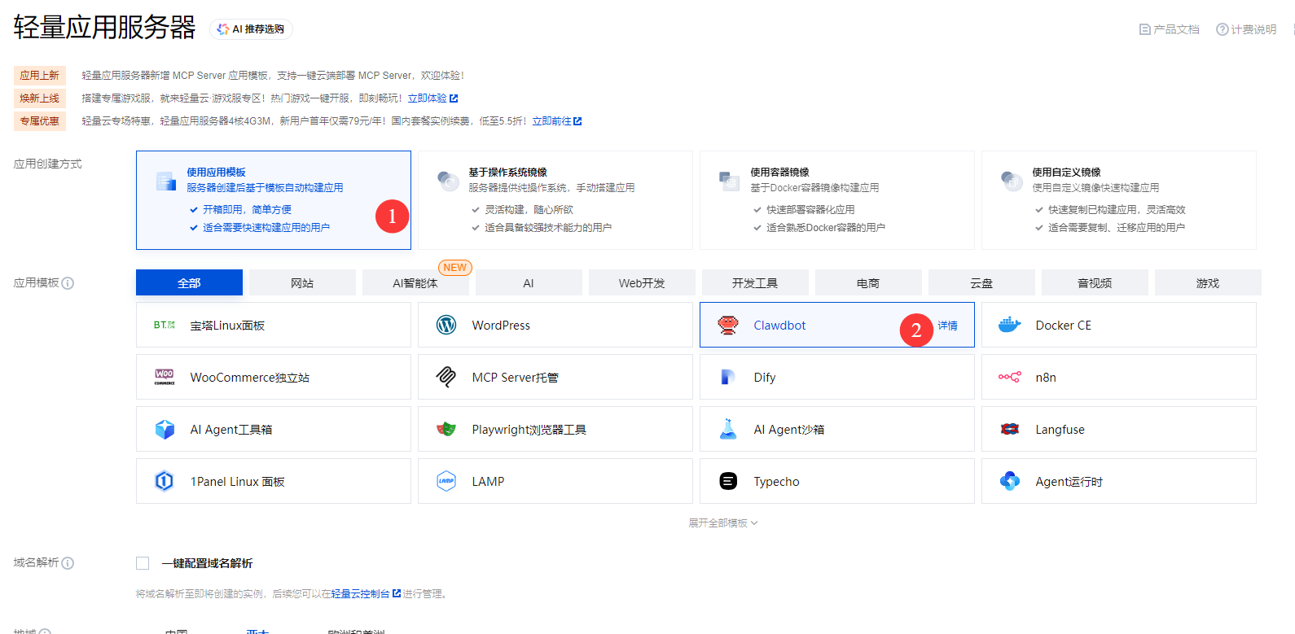Click the Dify logo icon

pyautogui.click(x=728, y=377)
